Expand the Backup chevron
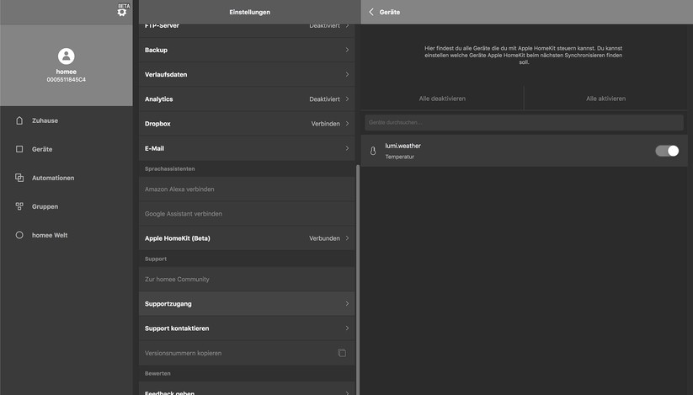This screenshot has width=693, height=395. click(x=348, y=50)
